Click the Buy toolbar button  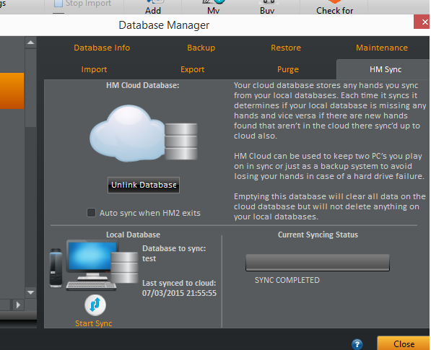tap(267, 8)
